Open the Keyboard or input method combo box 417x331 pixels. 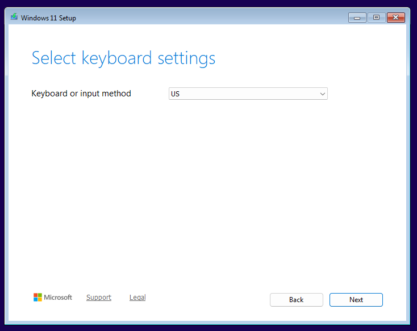pos(248,94)
